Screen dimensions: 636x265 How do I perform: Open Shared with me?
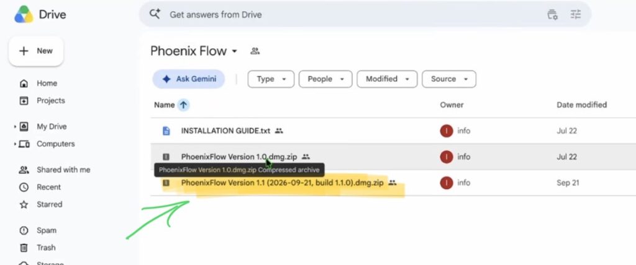64,170
